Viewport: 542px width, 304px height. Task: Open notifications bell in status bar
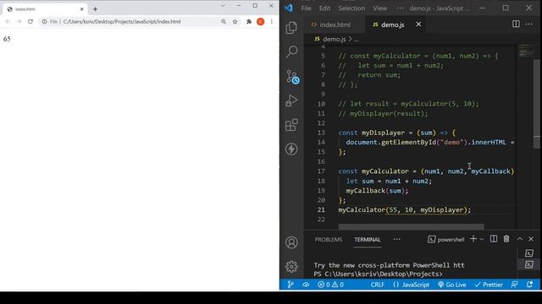[x=529, y=285]
